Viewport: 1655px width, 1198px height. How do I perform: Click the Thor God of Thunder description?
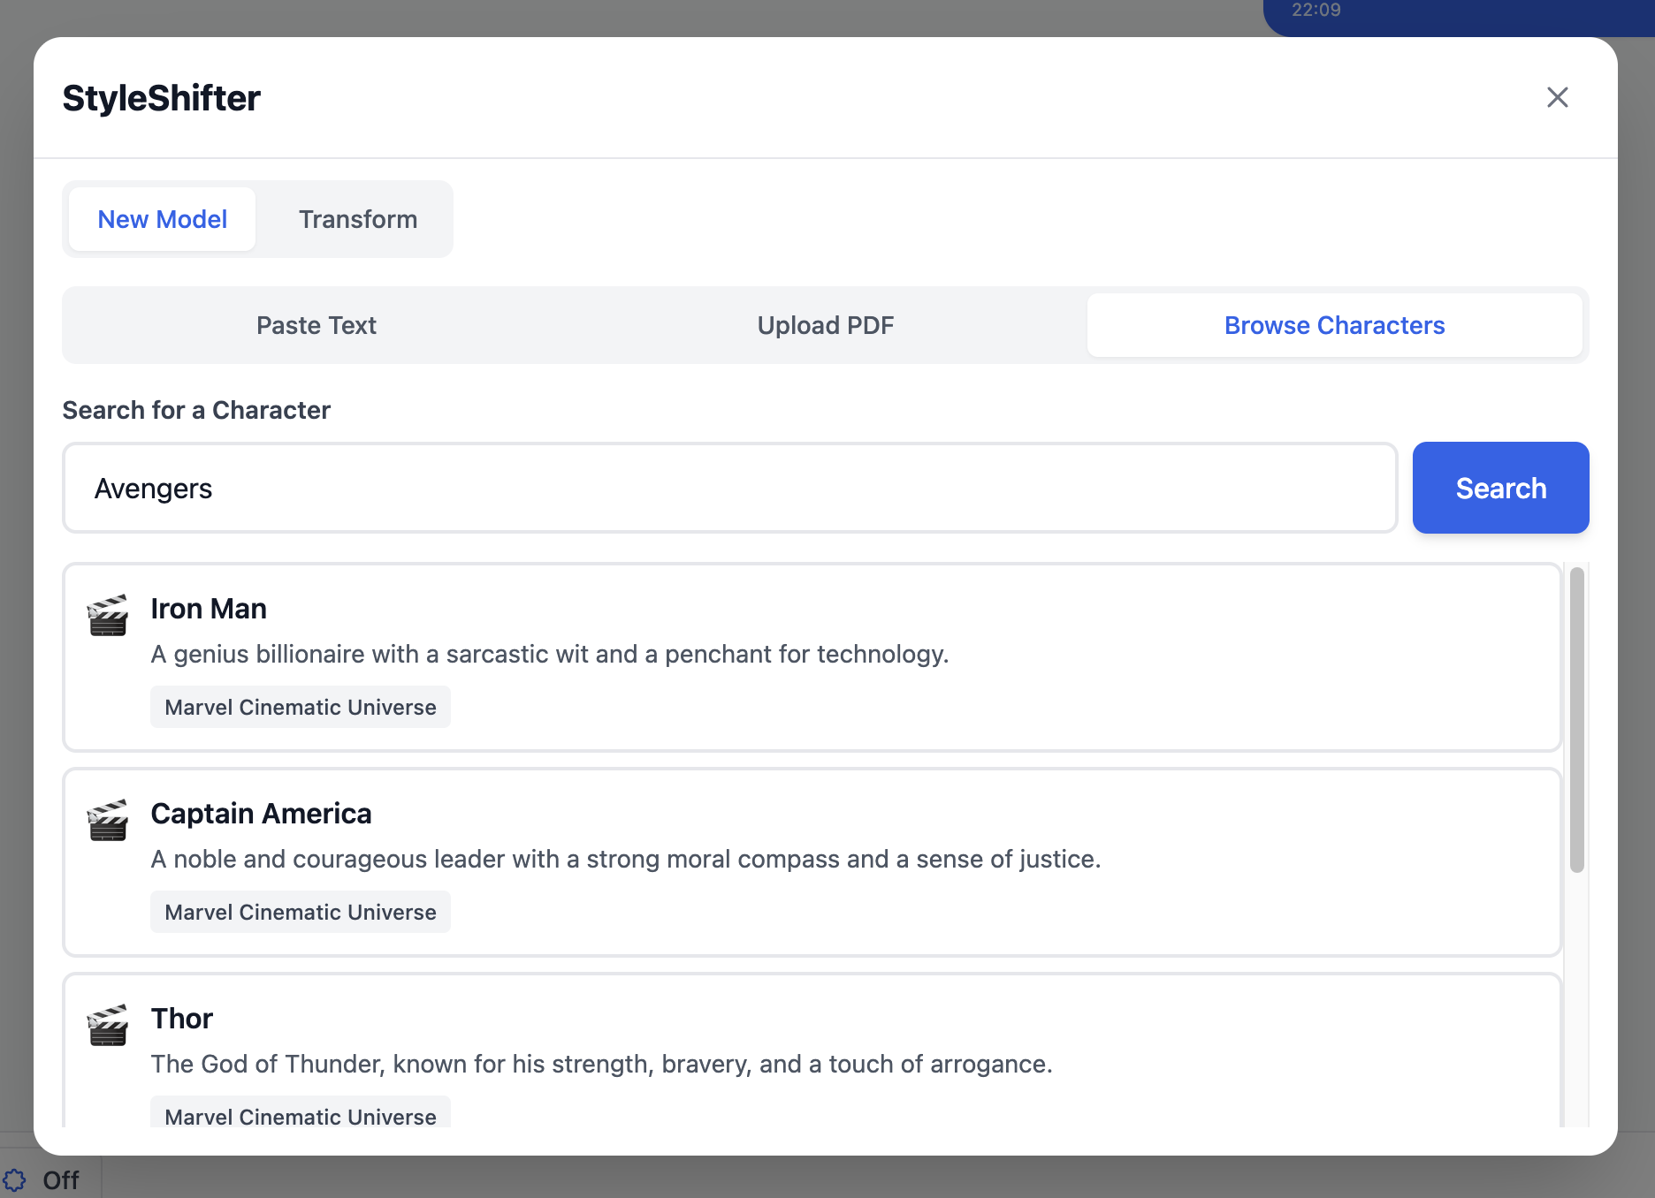(601, 1064)
